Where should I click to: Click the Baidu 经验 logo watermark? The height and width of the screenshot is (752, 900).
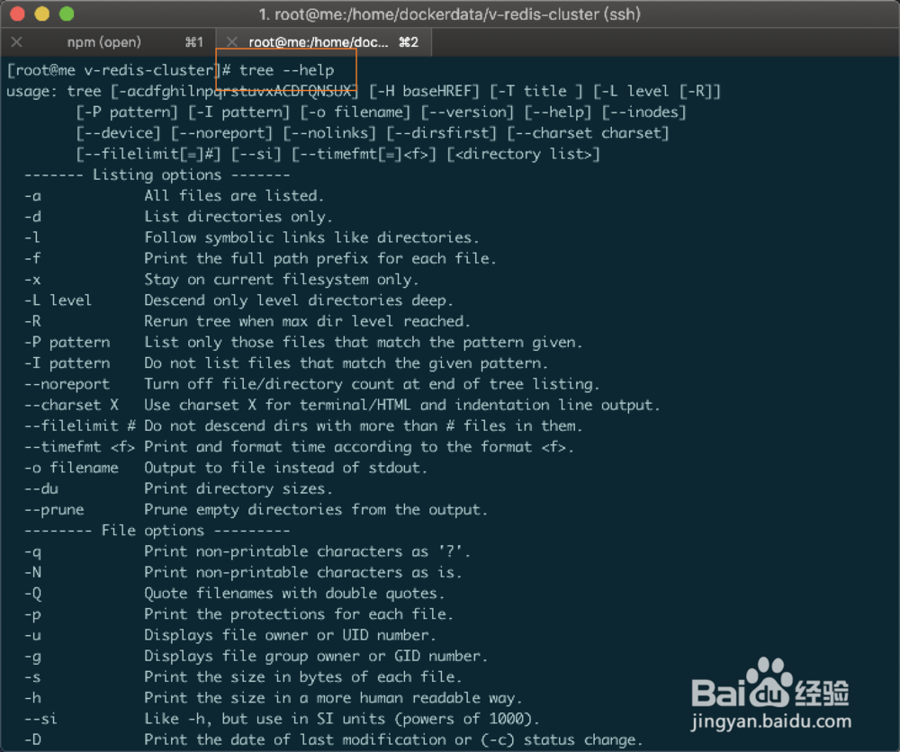[x=769, y=693]
